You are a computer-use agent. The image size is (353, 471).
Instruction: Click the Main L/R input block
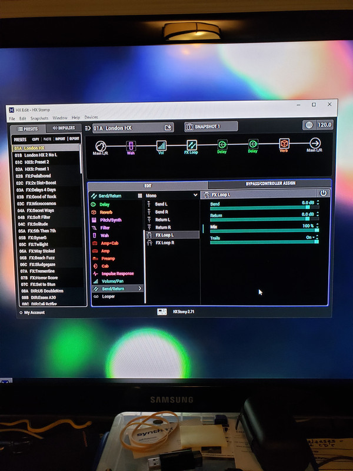pyautogui.click(x=100, y=147)
